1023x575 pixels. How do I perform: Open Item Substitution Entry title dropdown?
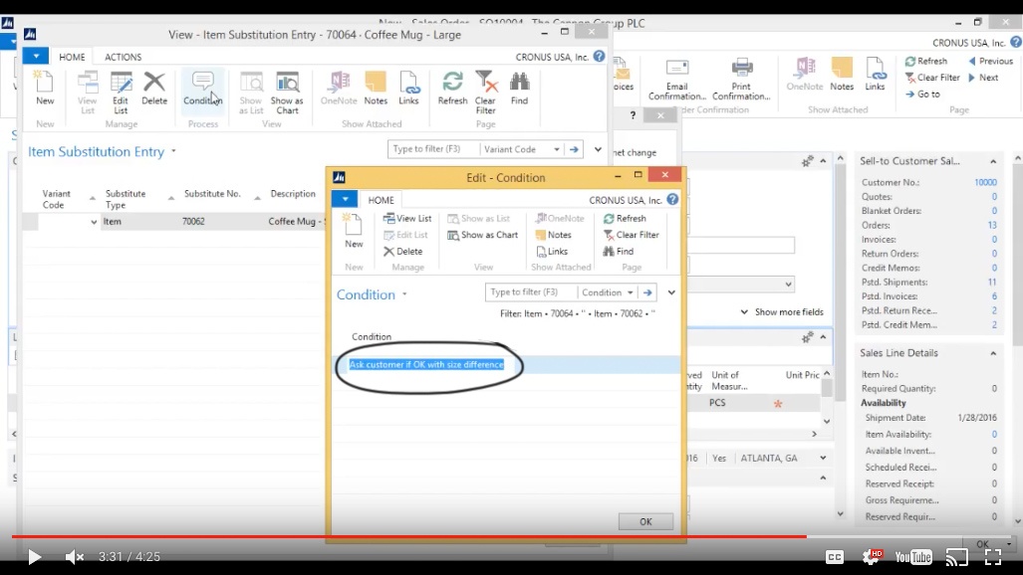173,151
